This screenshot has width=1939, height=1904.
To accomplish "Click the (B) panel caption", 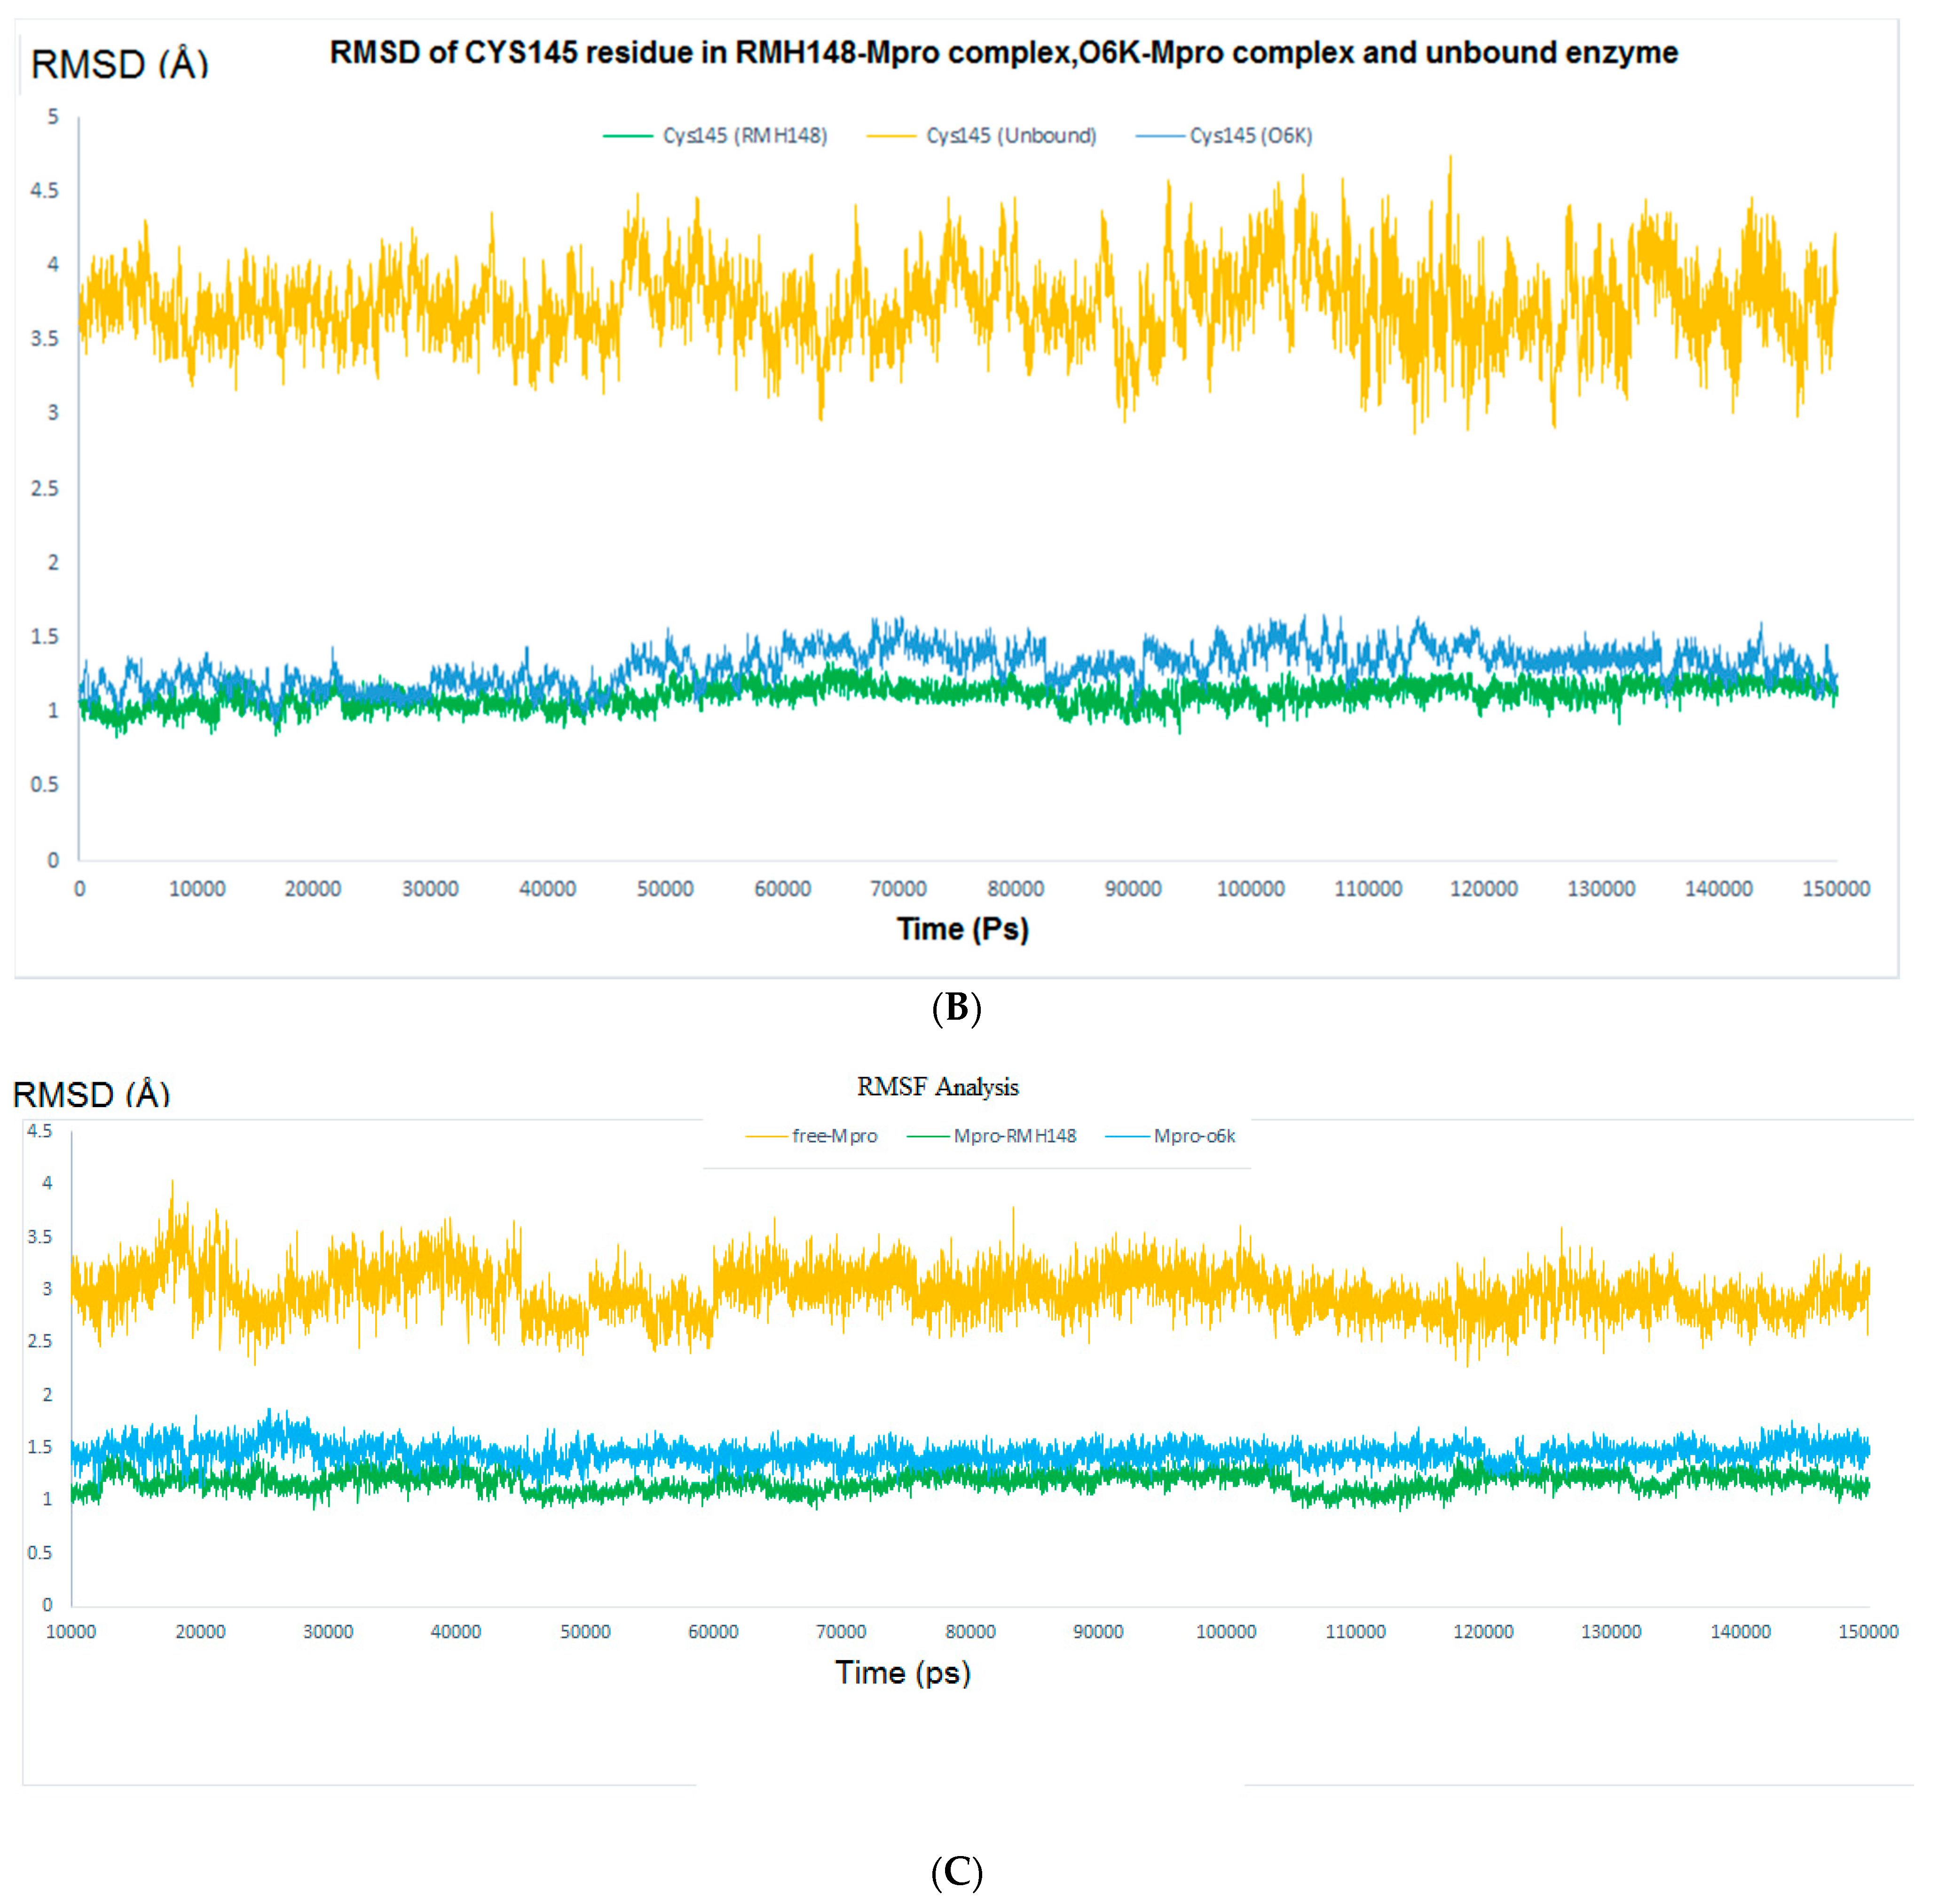I will click(x=956, y=1007).
